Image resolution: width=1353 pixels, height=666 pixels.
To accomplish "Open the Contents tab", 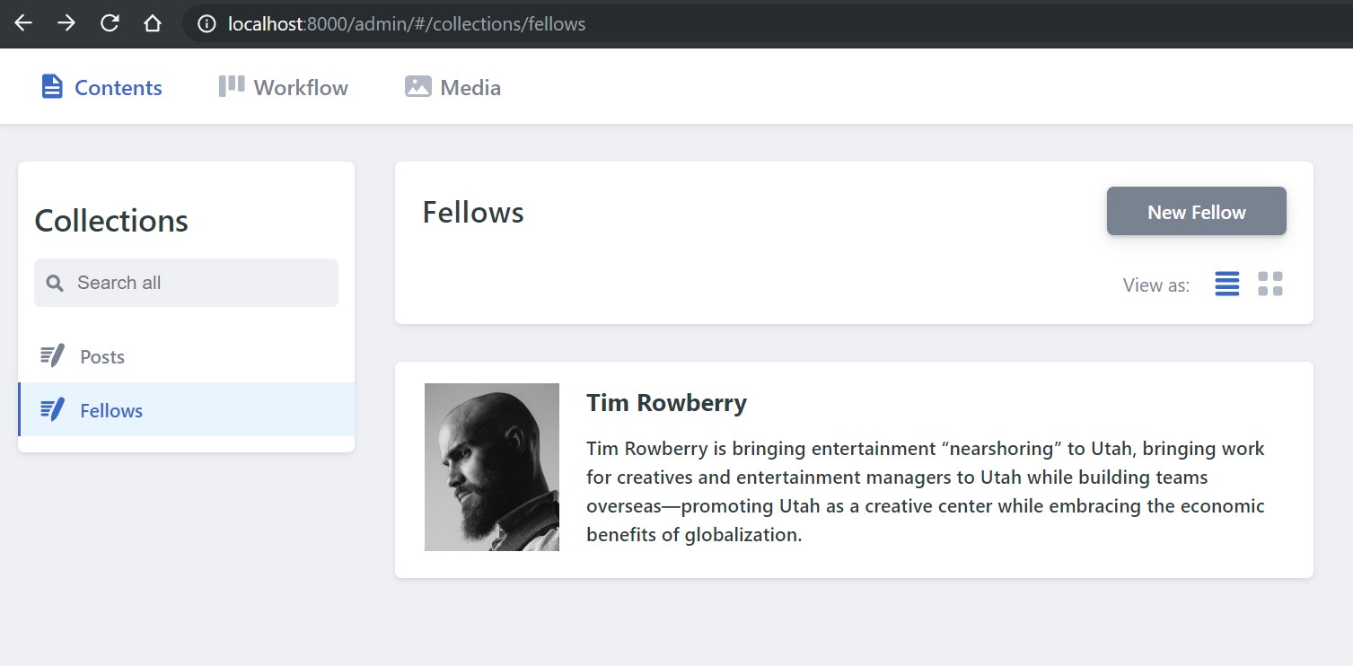I will click(x=101, y=87).
